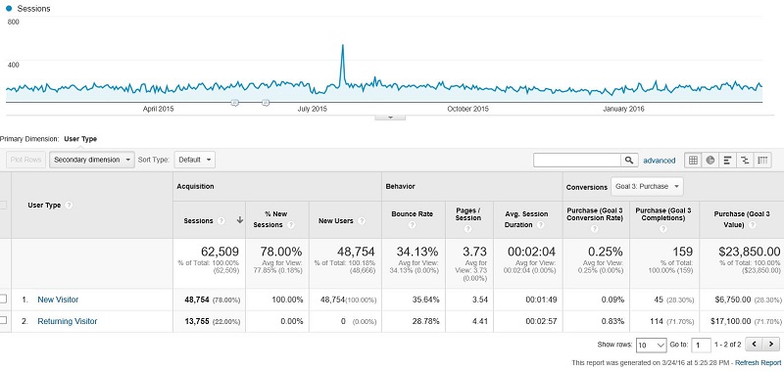Open help icon beside Sessions column
784x372 pixels.
221,220
